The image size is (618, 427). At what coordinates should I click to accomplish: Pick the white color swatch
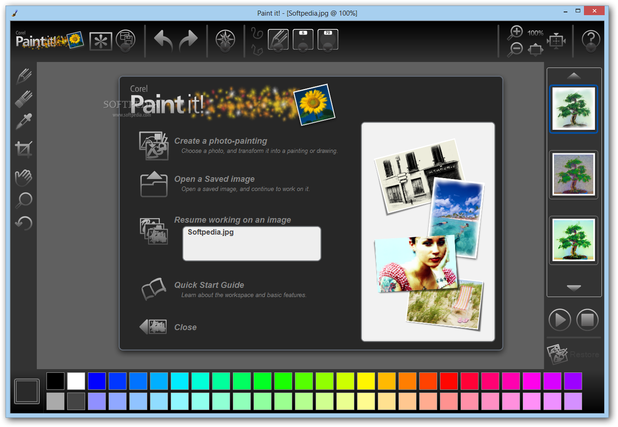pos(76,381)
